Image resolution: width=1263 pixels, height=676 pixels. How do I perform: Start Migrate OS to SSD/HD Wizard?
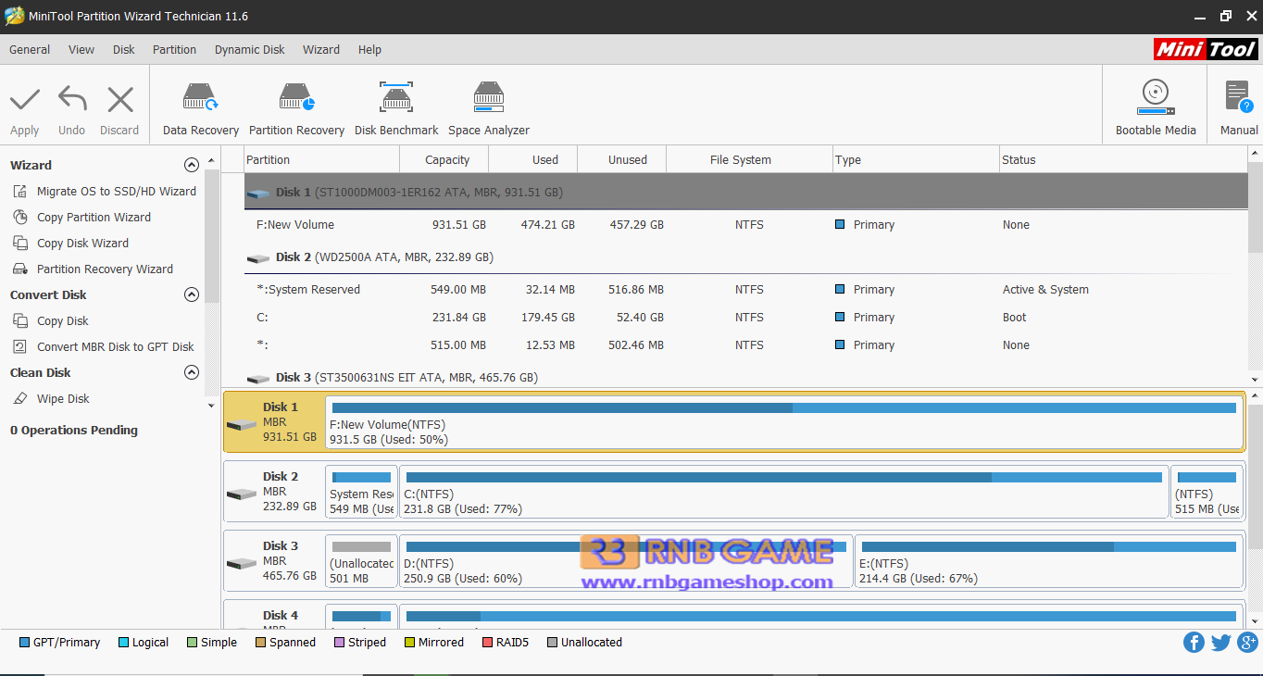click(117, 192)
